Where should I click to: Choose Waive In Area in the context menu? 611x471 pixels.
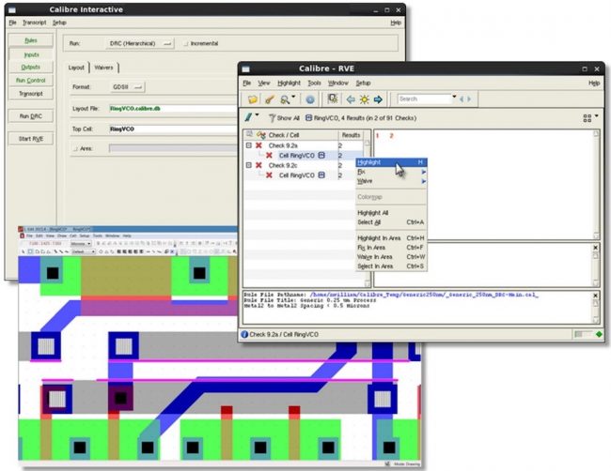coord(391,257)
